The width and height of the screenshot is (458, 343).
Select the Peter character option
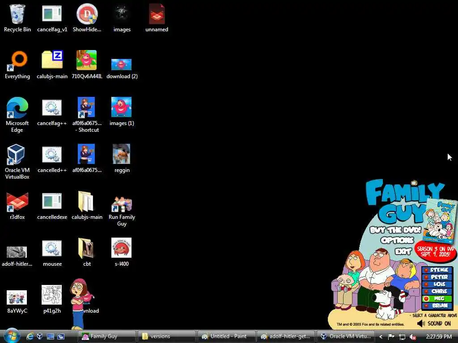coord(437,277)
